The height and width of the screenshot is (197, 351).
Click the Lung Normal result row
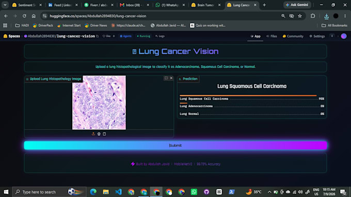click(x=252, y=114)
